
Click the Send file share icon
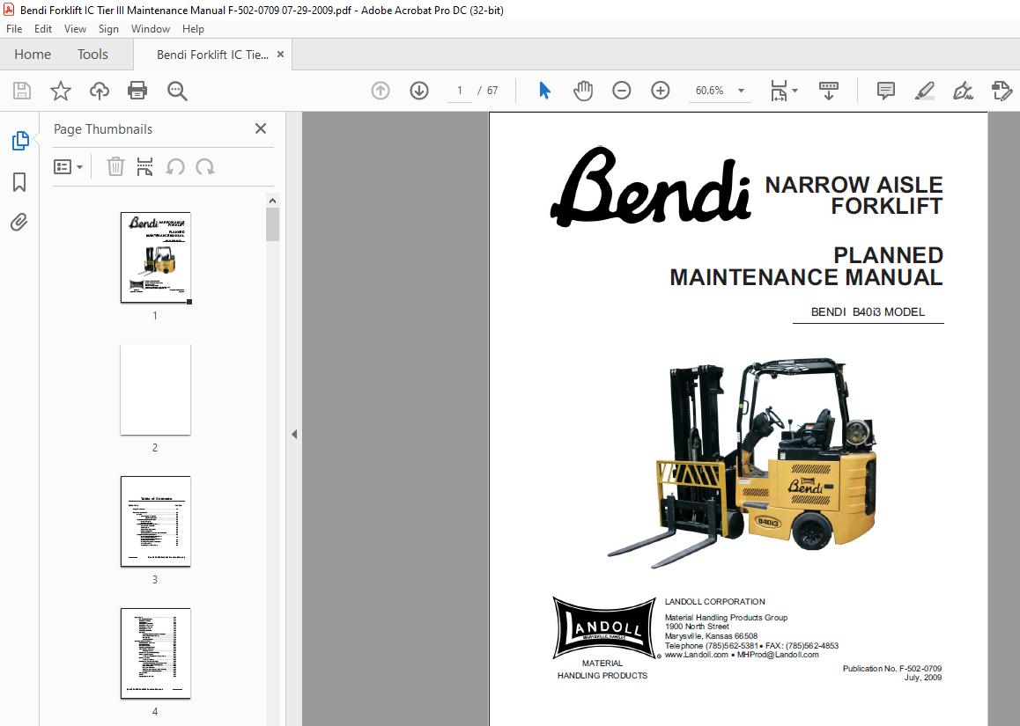coord(1002,91)
